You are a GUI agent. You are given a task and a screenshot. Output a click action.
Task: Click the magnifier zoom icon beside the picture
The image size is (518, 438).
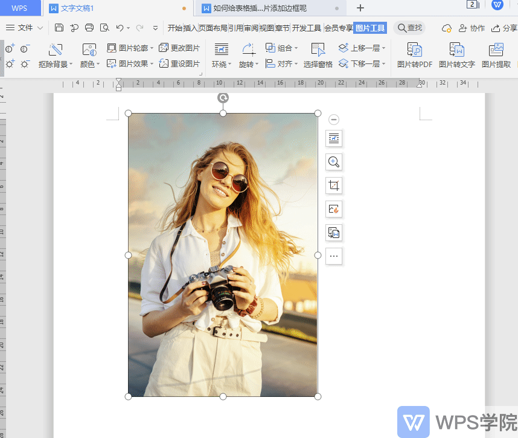(x=334, y=162)
